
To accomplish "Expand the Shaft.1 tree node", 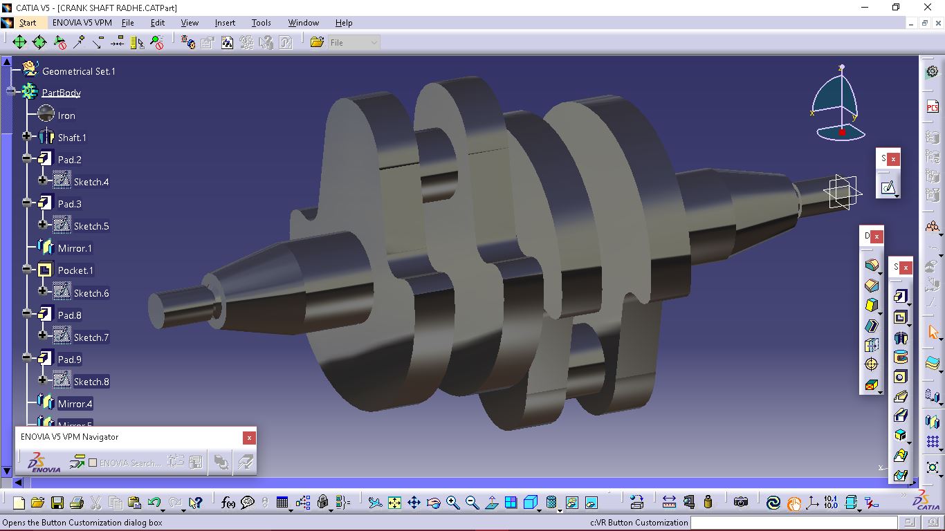I will [27, 137].
